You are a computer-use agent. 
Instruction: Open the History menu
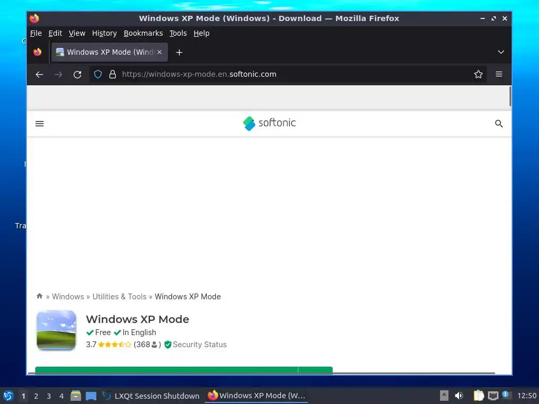[x=104, y=33]
